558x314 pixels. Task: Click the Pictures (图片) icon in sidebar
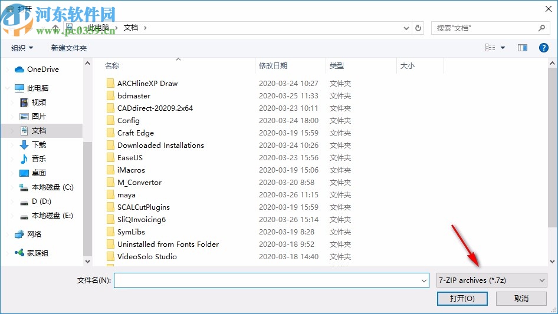[24, 117]
